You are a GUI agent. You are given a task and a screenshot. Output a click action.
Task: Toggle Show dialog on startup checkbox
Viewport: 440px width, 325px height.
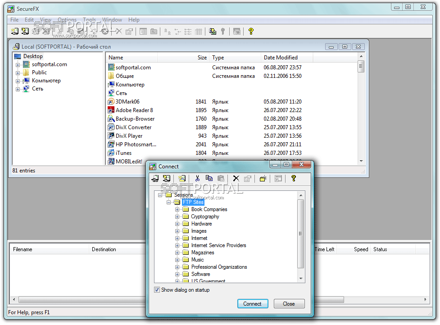157,290
